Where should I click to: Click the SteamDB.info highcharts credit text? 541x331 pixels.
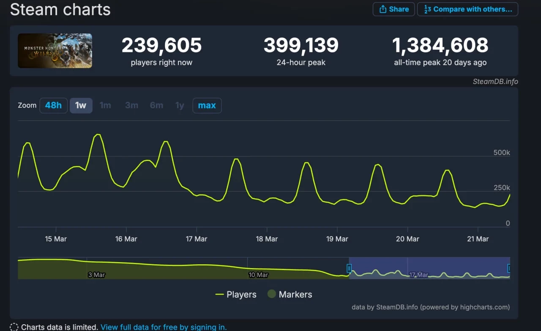(x=430, y=307)
